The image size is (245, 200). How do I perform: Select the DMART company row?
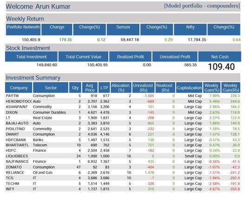coord(123,134)
